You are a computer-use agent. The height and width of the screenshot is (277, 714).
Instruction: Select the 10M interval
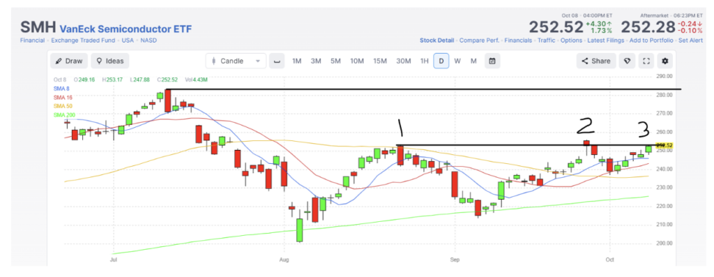tap(356, 61)
